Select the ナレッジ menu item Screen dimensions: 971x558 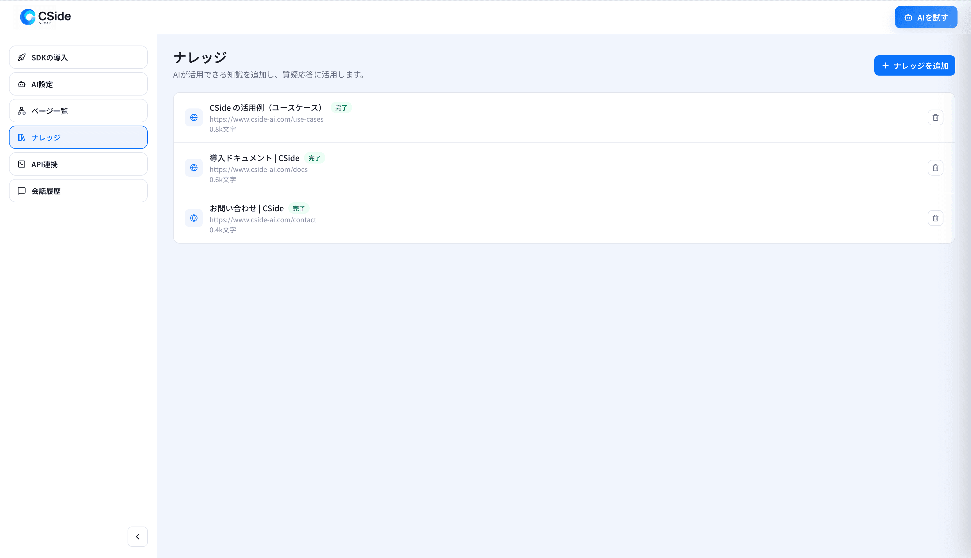tap(79, 137)
